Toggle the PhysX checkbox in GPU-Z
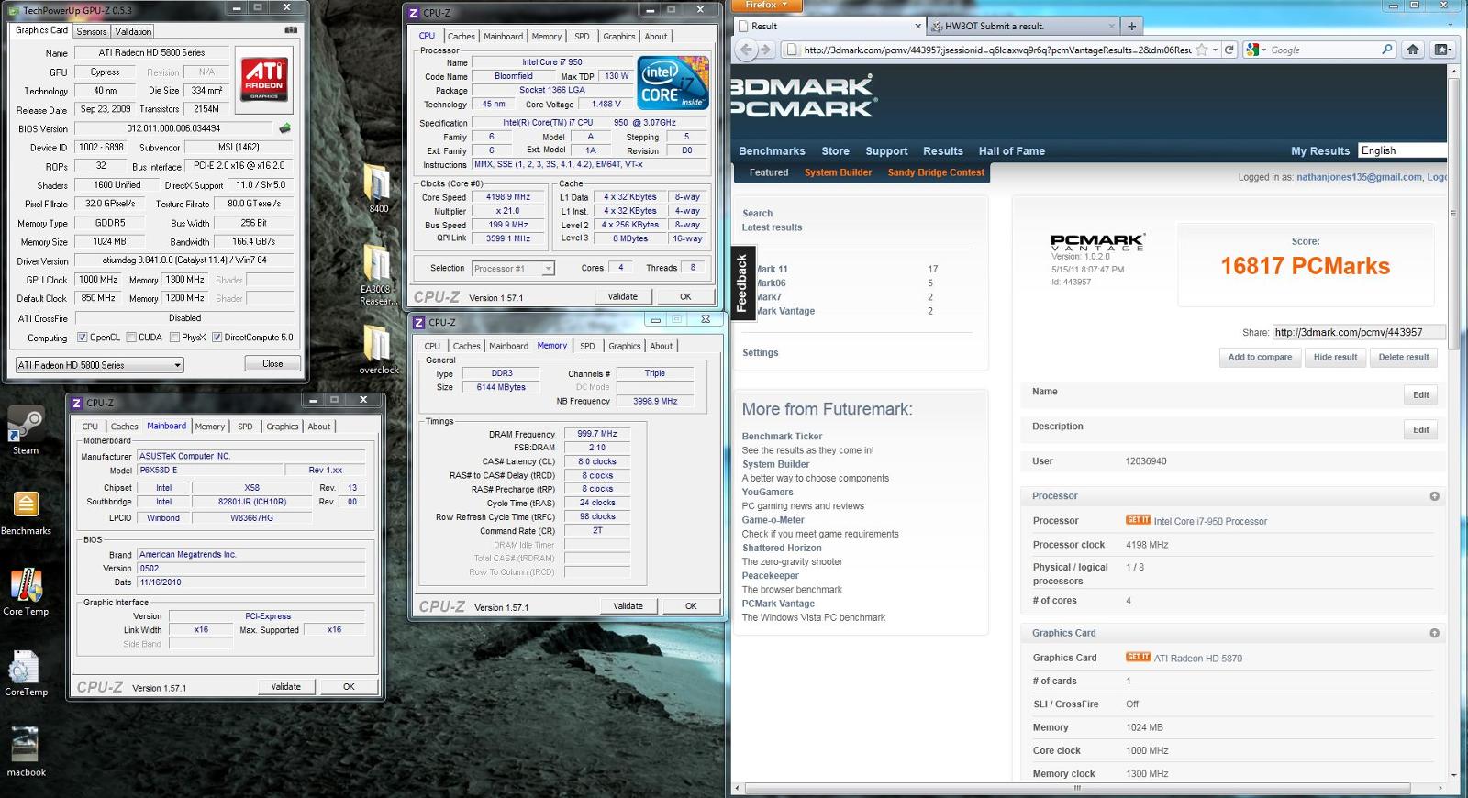The width and height of the screenshot is (1468, 798). [x=174, y=338]
